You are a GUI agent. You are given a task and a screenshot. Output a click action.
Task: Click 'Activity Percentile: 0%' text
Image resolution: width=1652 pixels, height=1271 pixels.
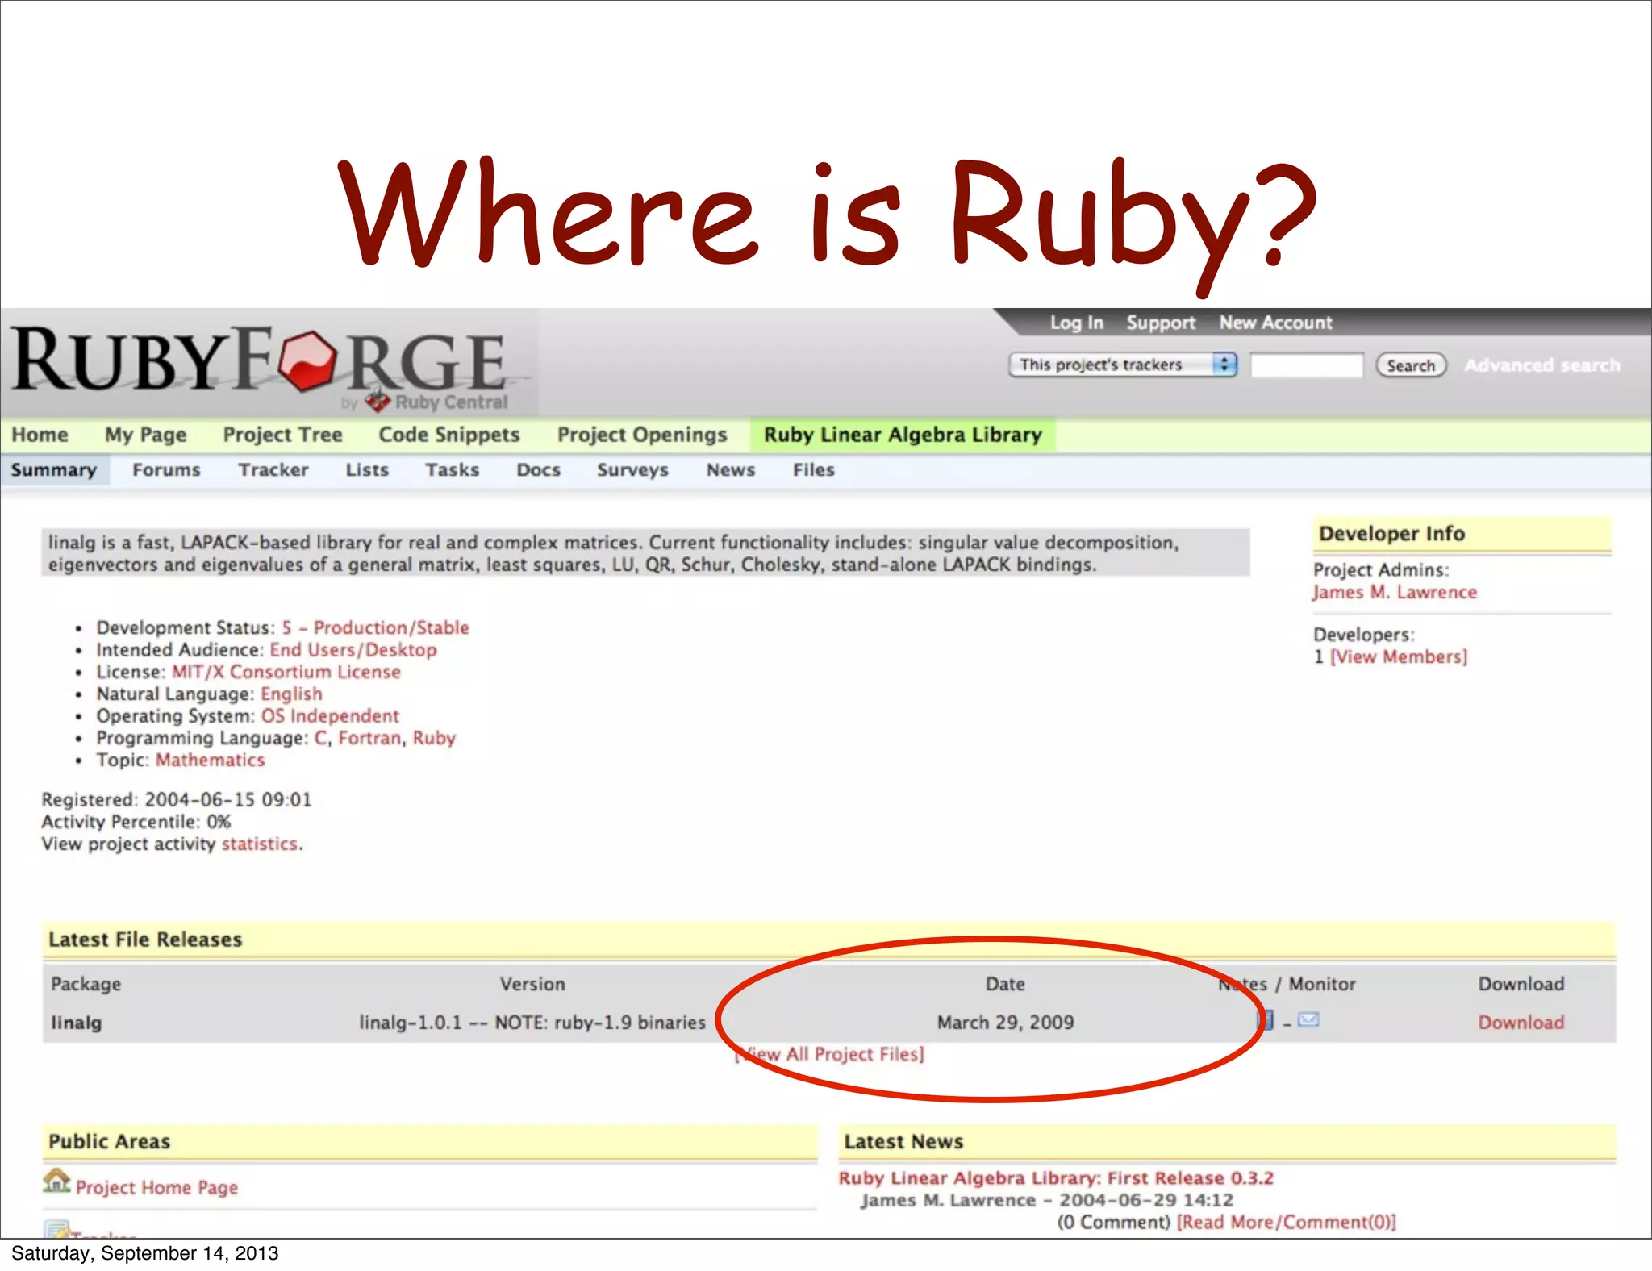click(136, 822)
